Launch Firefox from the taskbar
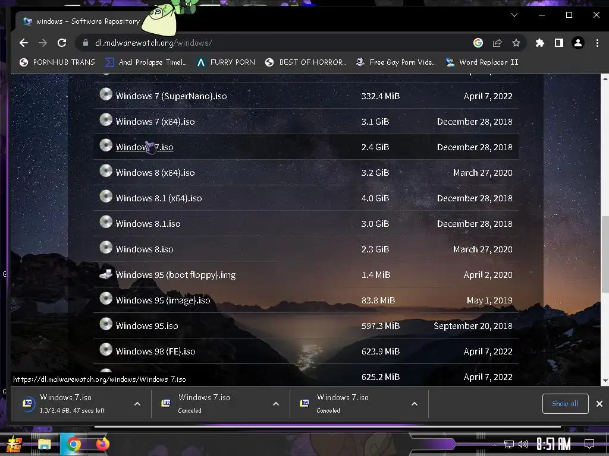Viewport: 609px width, 456px height. (102, 444)
